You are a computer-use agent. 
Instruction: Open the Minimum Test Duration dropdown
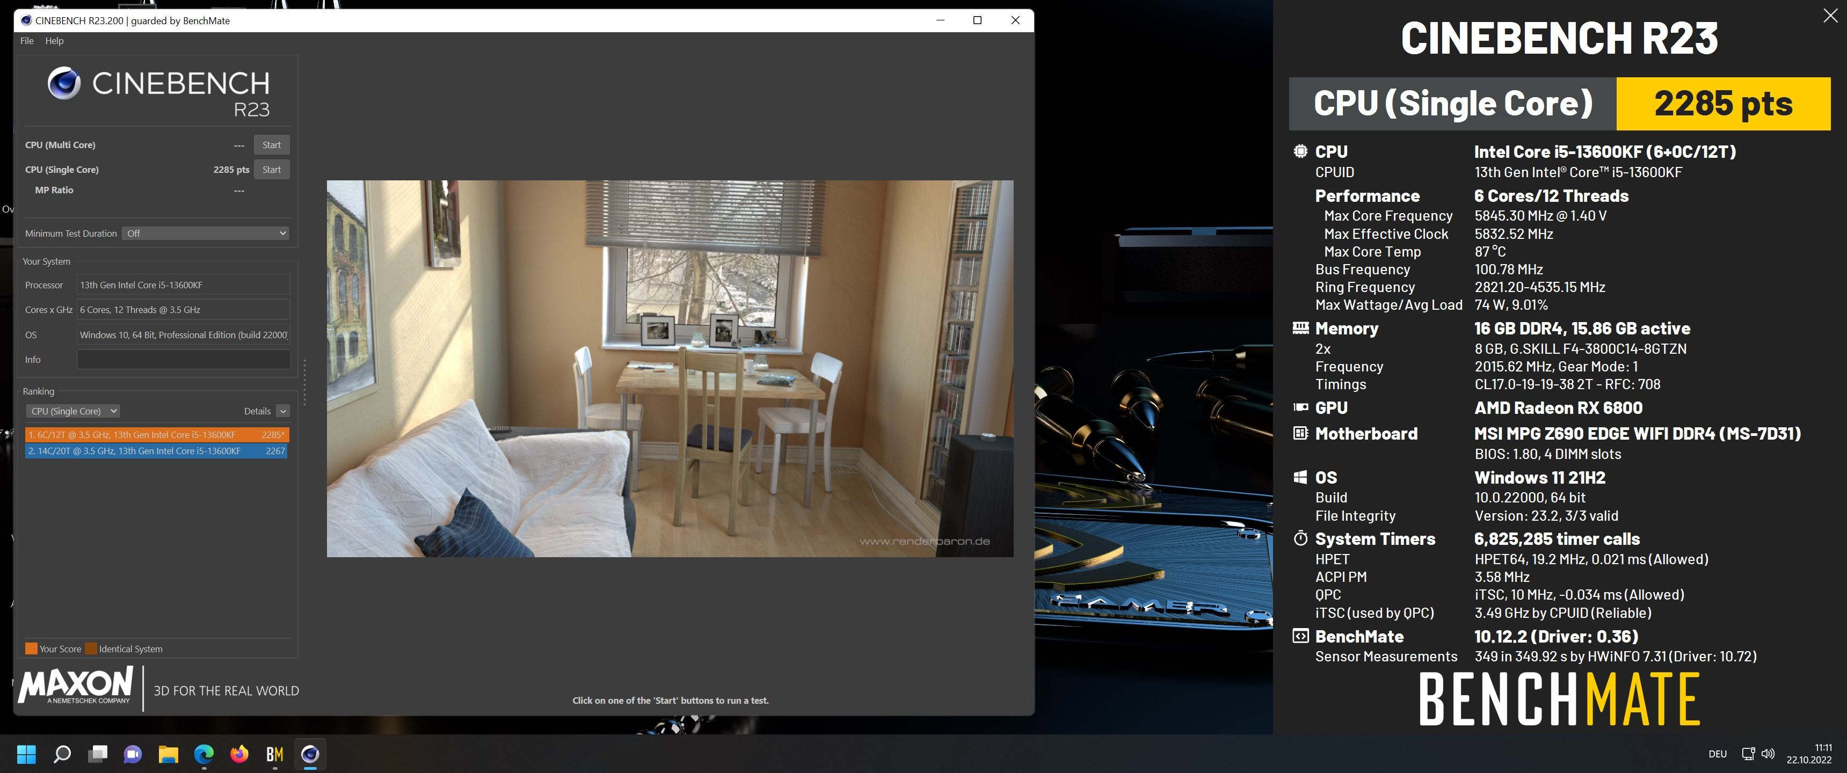point(206,234)
